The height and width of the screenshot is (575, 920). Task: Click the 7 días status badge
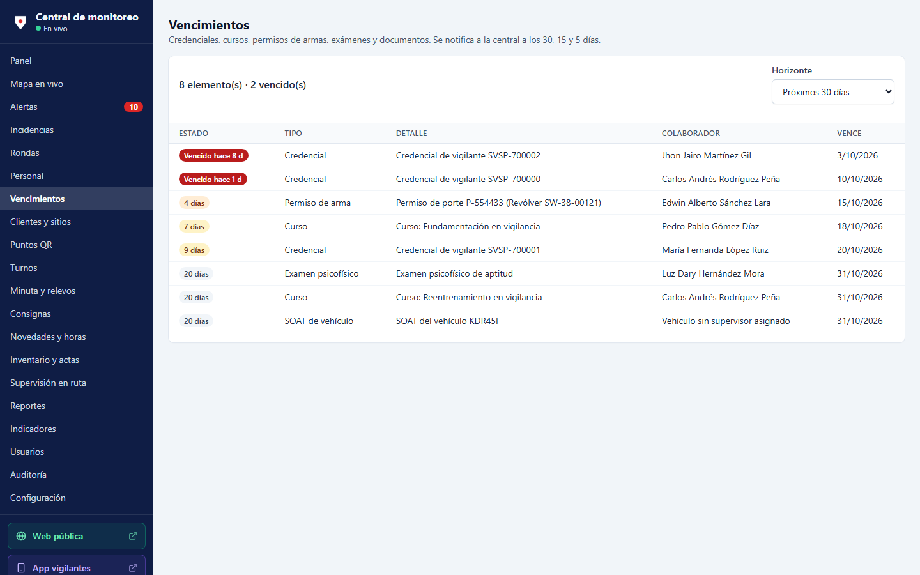click(x=194, y=226)
